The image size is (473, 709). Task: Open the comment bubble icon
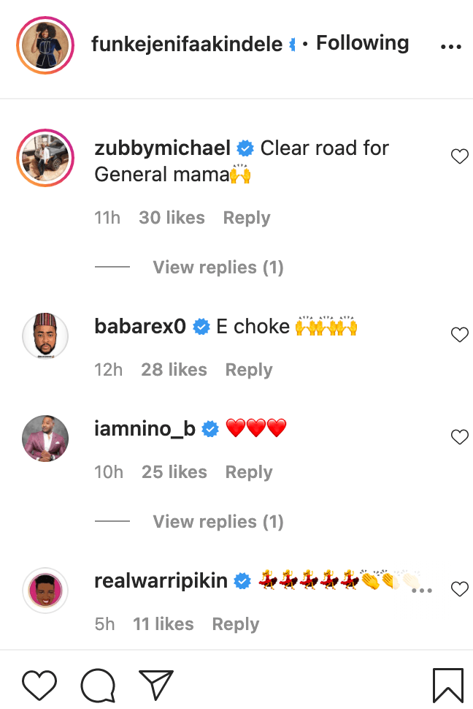click(x=98, y=685)
